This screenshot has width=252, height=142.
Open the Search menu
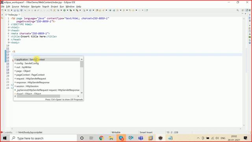(46, 7)
